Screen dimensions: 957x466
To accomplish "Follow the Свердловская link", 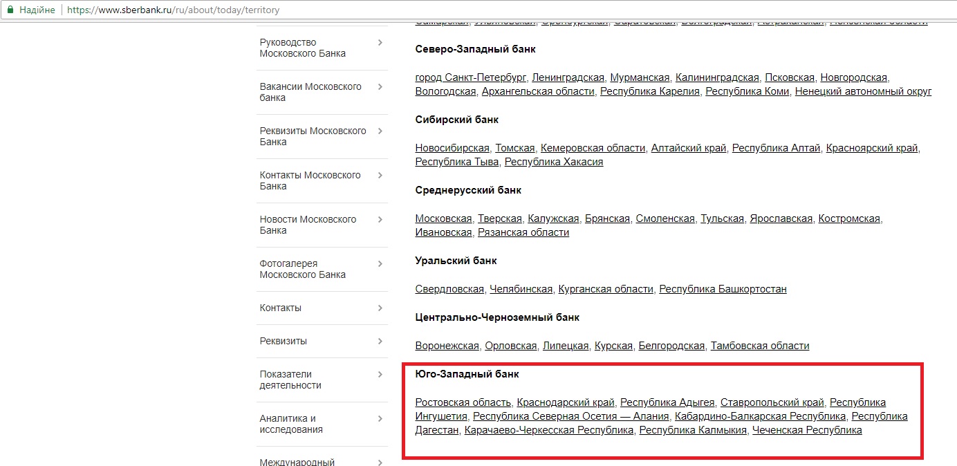I will coord(449,289).
